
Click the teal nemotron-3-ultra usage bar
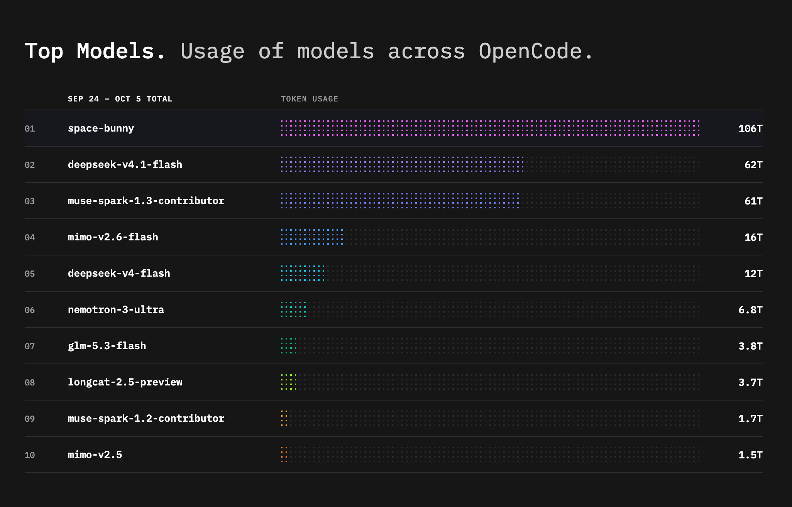(293, 309)
